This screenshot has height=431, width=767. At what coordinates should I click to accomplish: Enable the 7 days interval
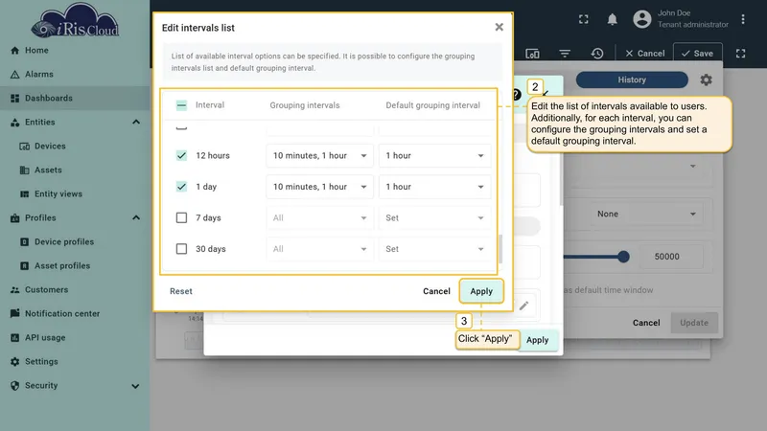click(x=181, y=217)
